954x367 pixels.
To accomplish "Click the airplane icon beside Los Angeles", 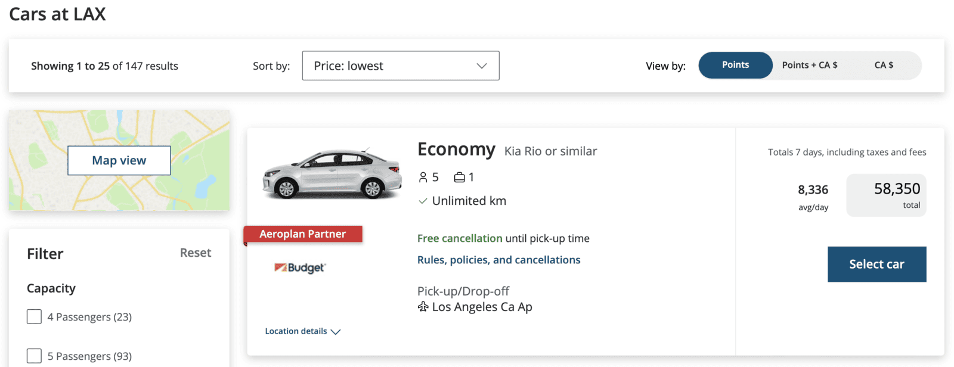I will 423,307.
